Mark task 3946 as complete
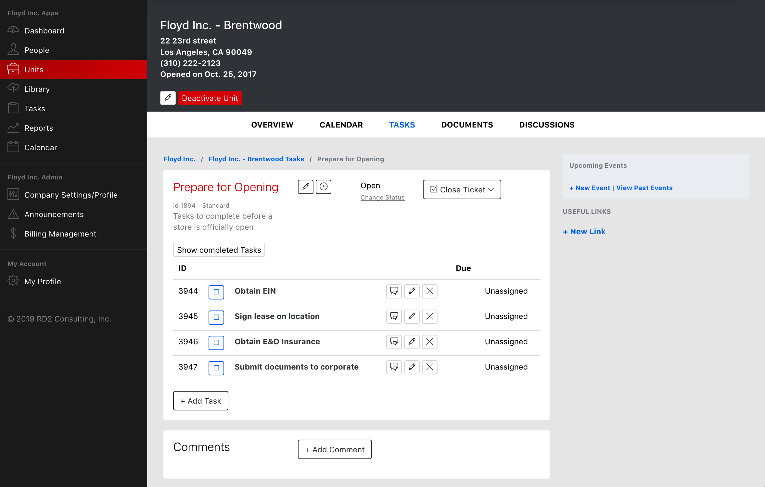This screenshot has width=765, height=487. tap(216, 343)
